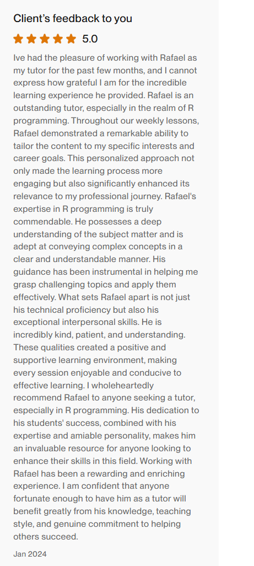Click the first orange rating star

(18, 39)
